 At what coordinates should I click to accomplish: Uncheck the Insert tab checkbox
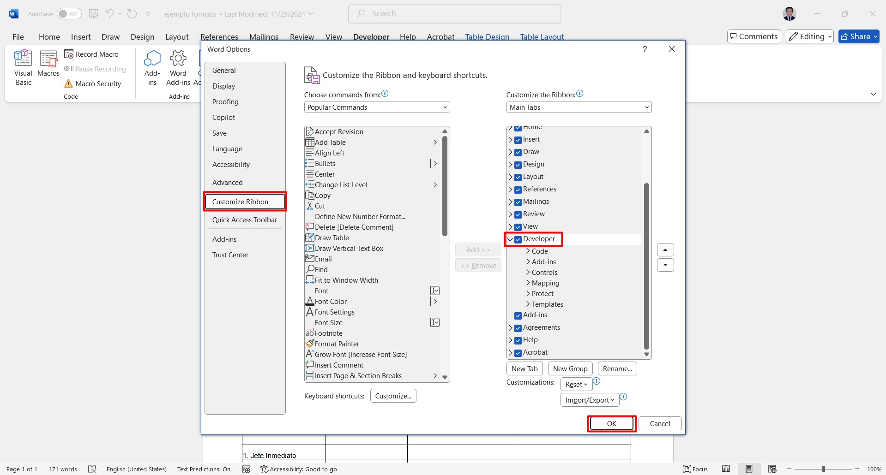(x=518, y=140)
